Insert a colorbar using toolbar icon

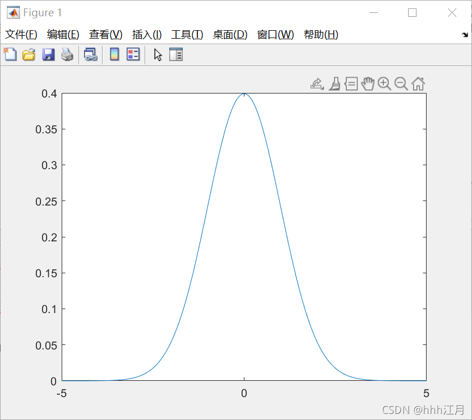tap(114, 55)
